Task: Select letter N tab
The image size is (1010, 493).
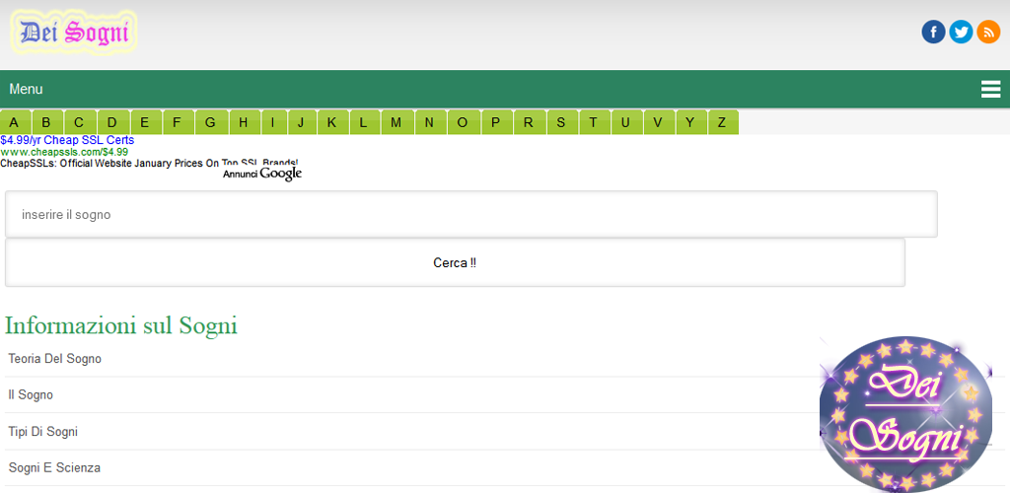Action: point(430,122)
